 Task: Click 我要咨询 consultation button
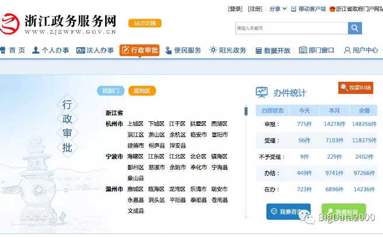coord(288,211)
